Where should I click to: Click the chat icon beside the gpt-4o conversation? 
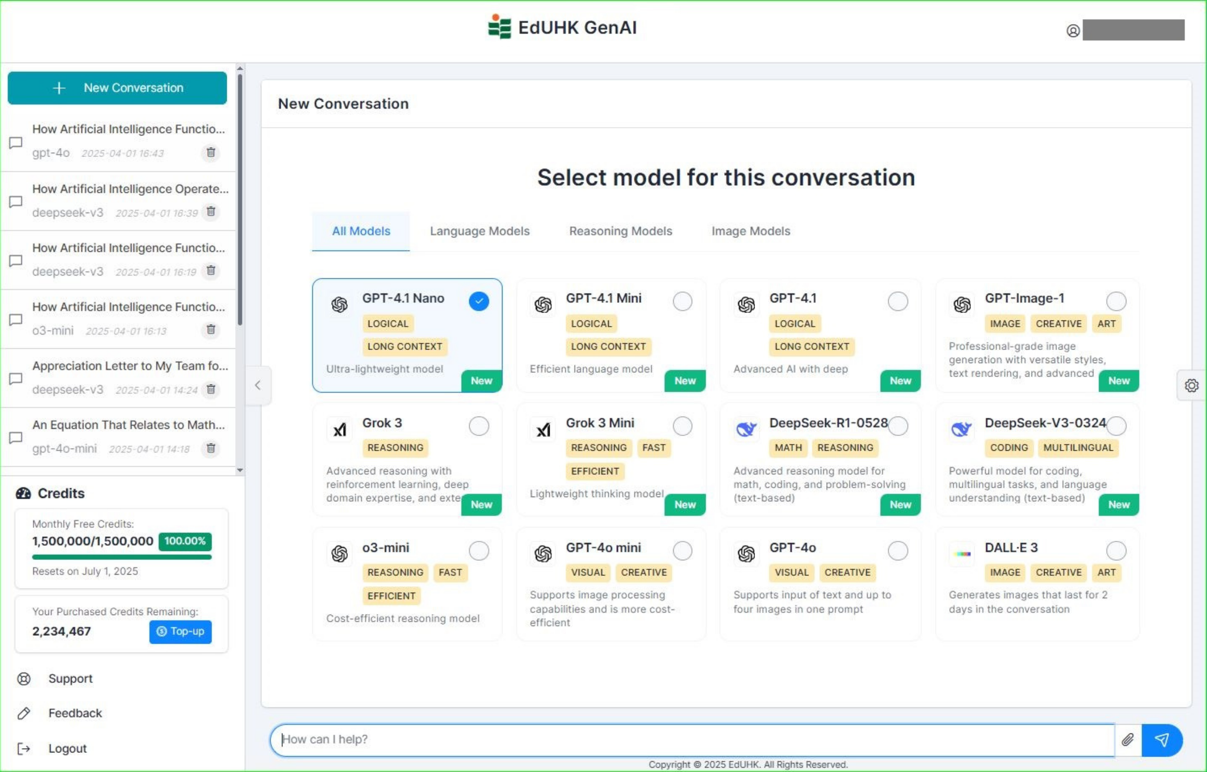(x=16, y=143)
